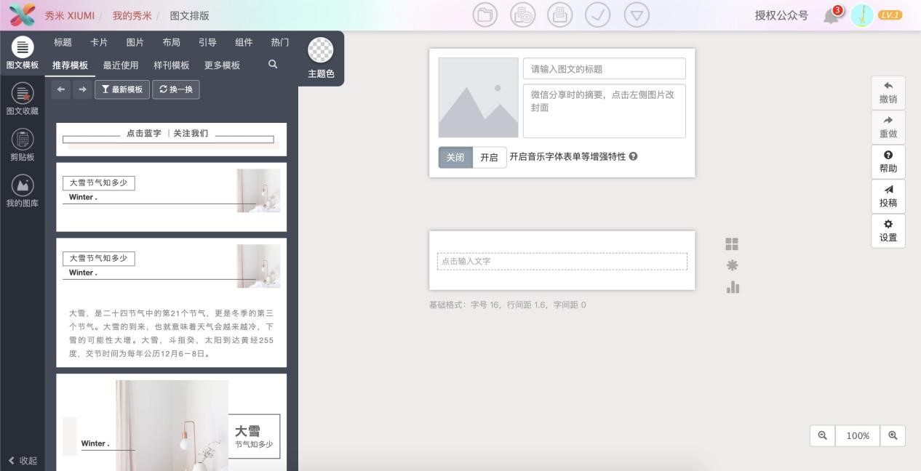Go to previous template page arrow
The image size is (921, 471).
click(61, 89)
